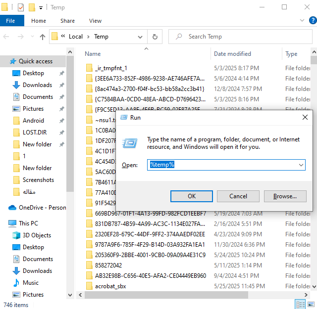Select the 858272042 folder
This screenshot has height=309, width=317.
(108, 265)
